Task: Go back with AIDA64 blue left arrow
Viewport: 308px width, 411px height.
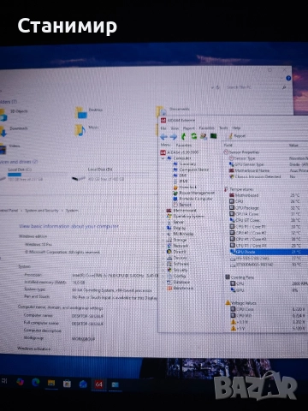Action: 163,137
